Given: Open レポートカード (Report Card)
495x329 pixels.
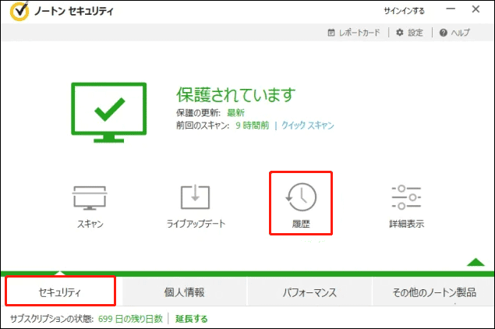Looking at the screenshot, I should (x=354, y=33).
